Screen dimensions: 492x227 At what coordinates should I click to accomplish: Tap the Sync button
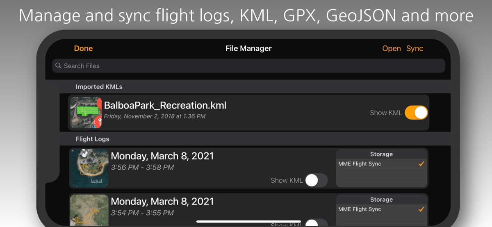tap(415, 48)
